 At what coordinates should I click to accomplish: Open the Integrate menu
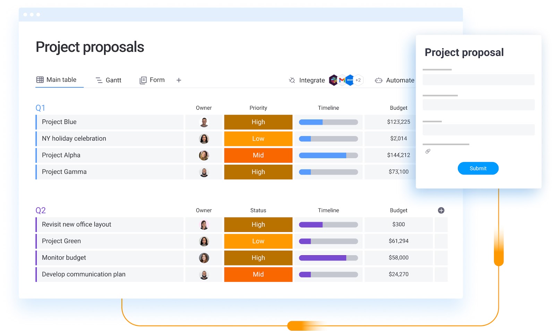point(307,80)
